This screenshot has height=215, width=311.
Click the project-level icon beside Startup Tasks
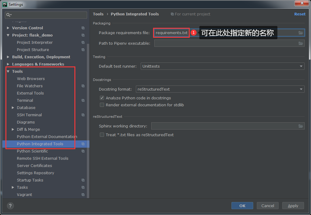pos(83,180)
